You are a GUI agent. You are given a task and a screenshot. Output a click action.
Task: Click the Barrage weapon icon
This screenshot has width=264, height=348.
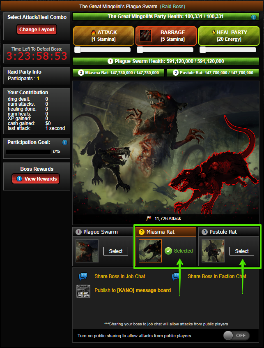(146, 36)
